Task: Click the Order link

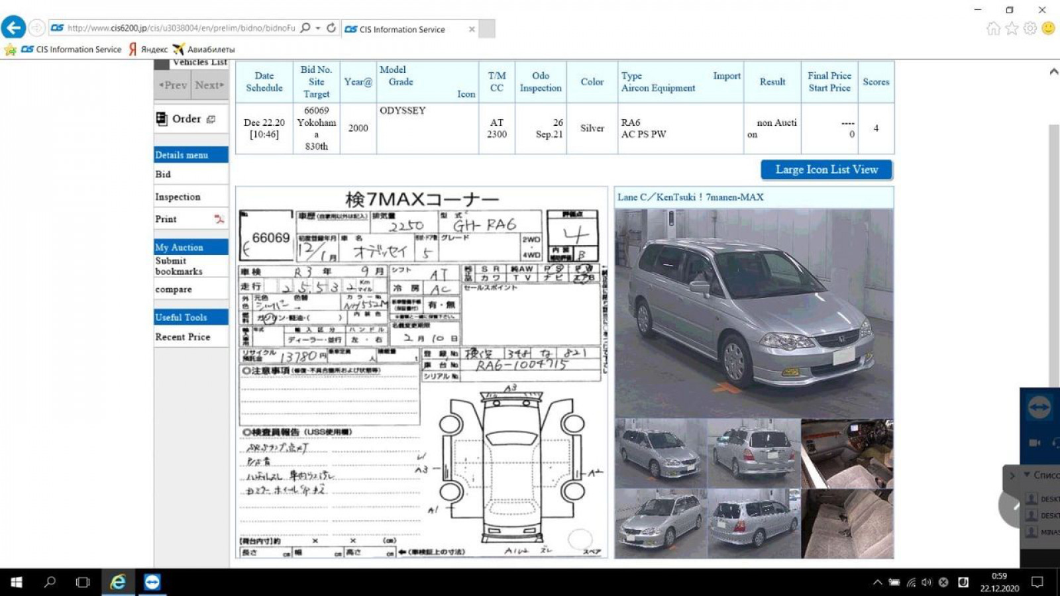Action: point(186,119)
